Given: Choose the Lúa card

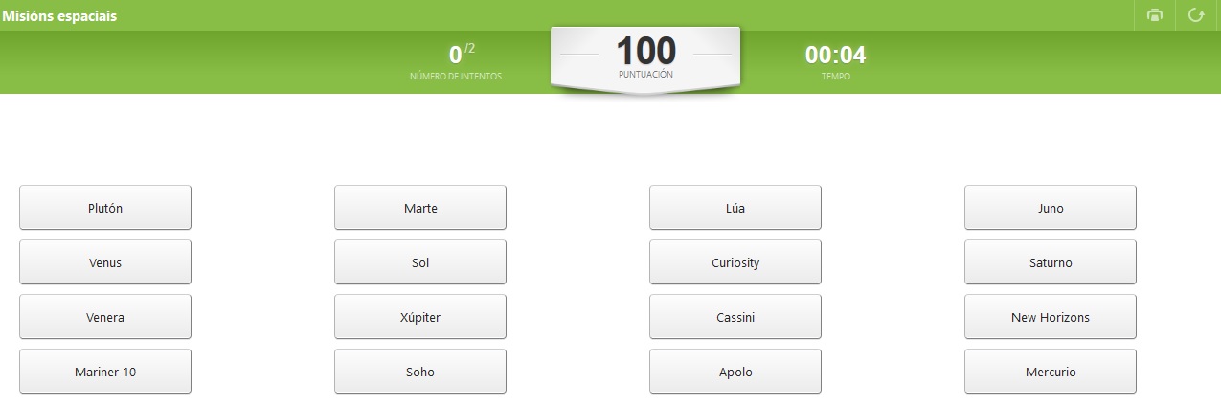Looking at the screenshot, I should click(x=735, y=208).
